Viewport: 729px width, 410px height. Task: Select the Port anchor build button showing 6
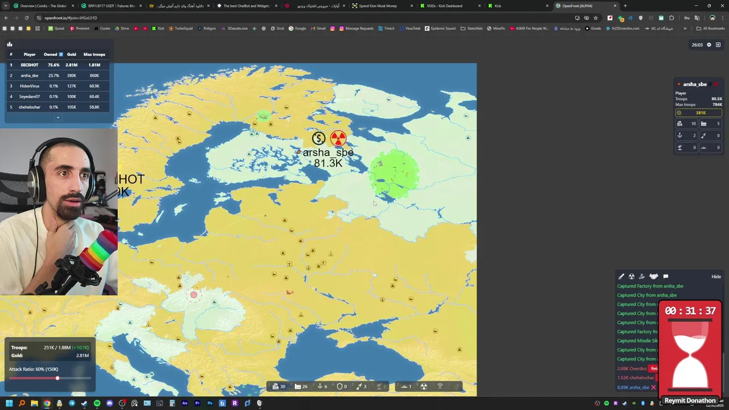(322, 387)
